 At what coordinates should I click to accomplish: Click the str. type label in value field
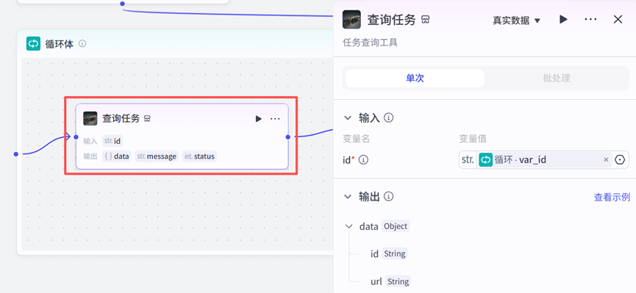(468, 160)
